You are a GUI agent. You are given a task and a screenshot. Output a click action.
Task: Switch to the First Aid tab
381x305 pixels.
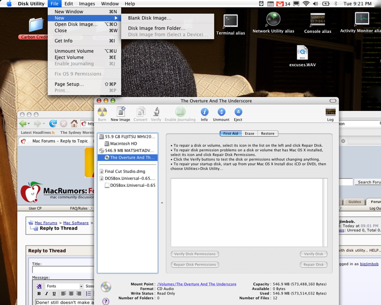pyautogui.click(x=231, y=133)
